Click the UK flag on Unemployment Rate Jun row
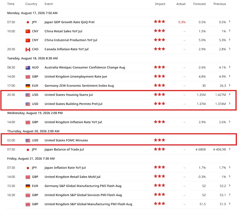The width and height of the screenshot is (237, 211). point(28,77)
